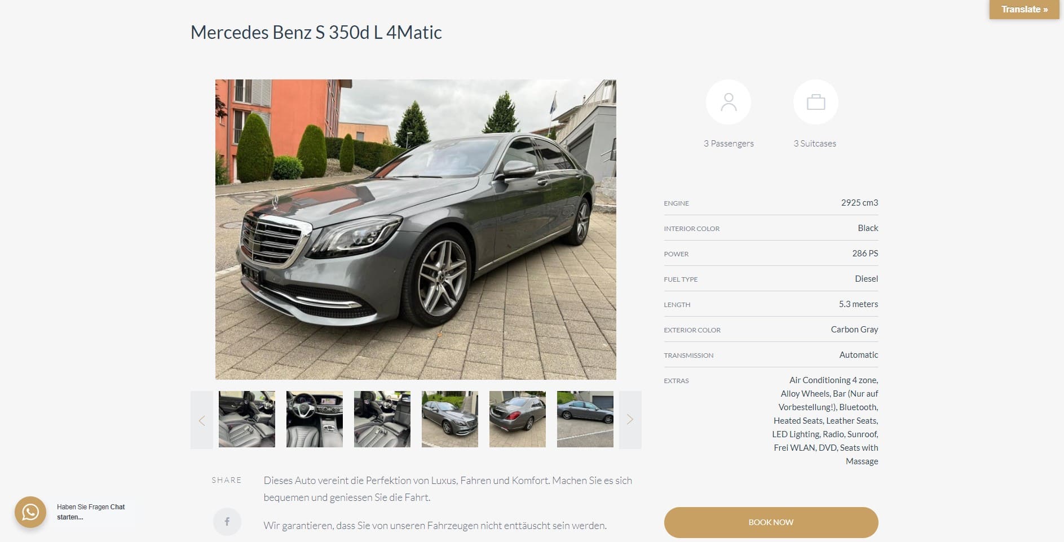Show next gallery thumbnails arrow

630,420
